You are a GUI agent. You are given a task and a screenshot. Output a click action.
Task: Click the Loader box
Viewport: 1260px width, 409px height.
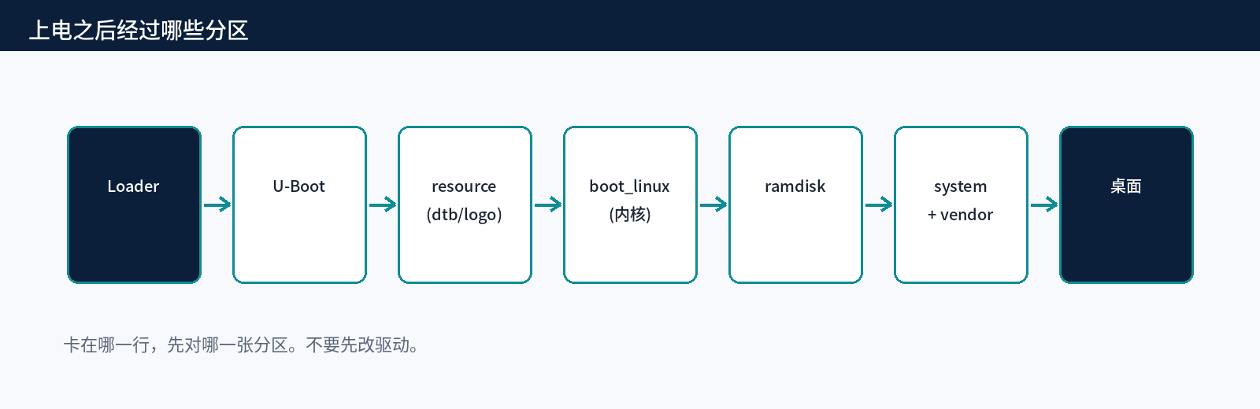click(134, 204)
